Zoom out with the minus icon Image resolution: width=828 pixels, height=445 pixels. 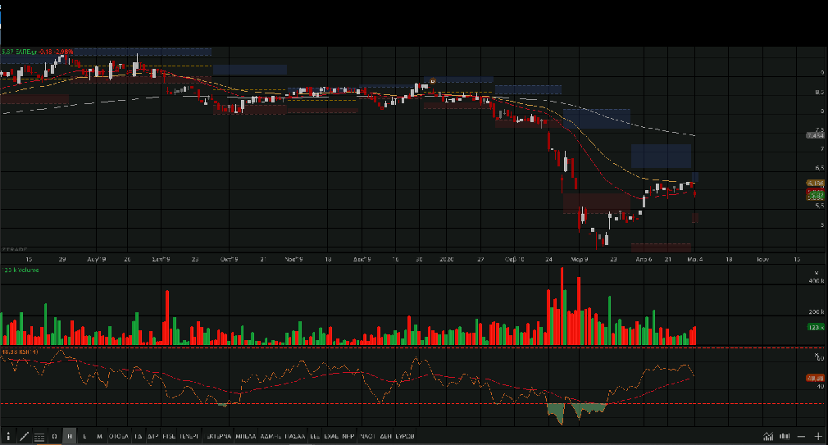click(x=802, y=436)
